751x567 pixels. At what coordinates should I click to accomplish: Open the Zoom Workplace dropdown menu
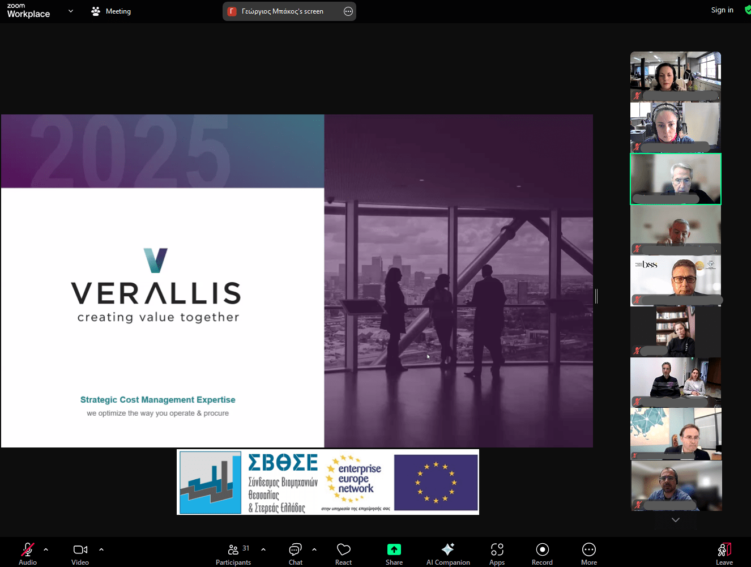(70, 11)
